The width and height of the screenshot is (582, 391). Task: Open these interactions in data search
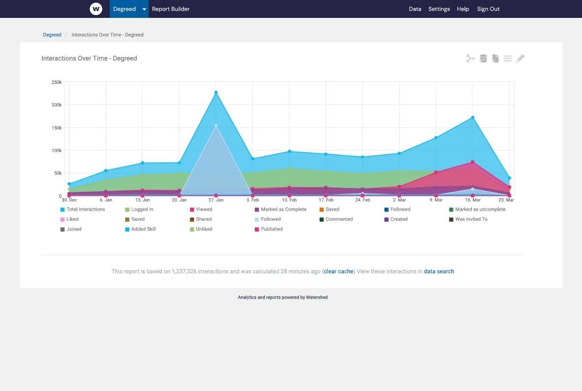[x=439, y=271]
